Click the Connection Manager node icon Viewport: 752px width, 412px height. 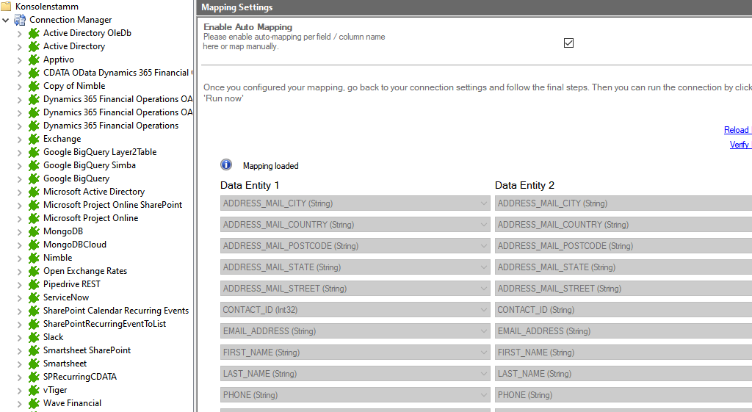click(x=20, y=20)
